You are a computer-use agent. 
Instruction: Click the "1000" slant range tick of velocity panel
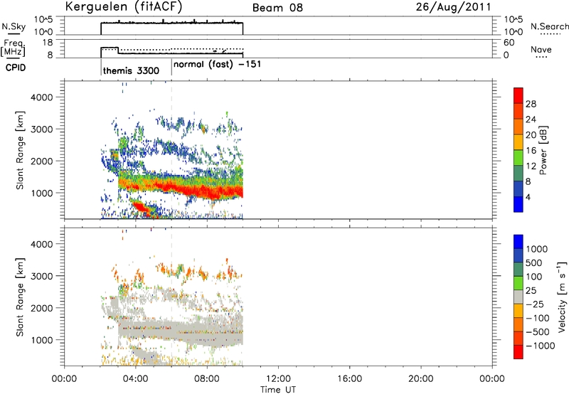(x=42, y=340)
